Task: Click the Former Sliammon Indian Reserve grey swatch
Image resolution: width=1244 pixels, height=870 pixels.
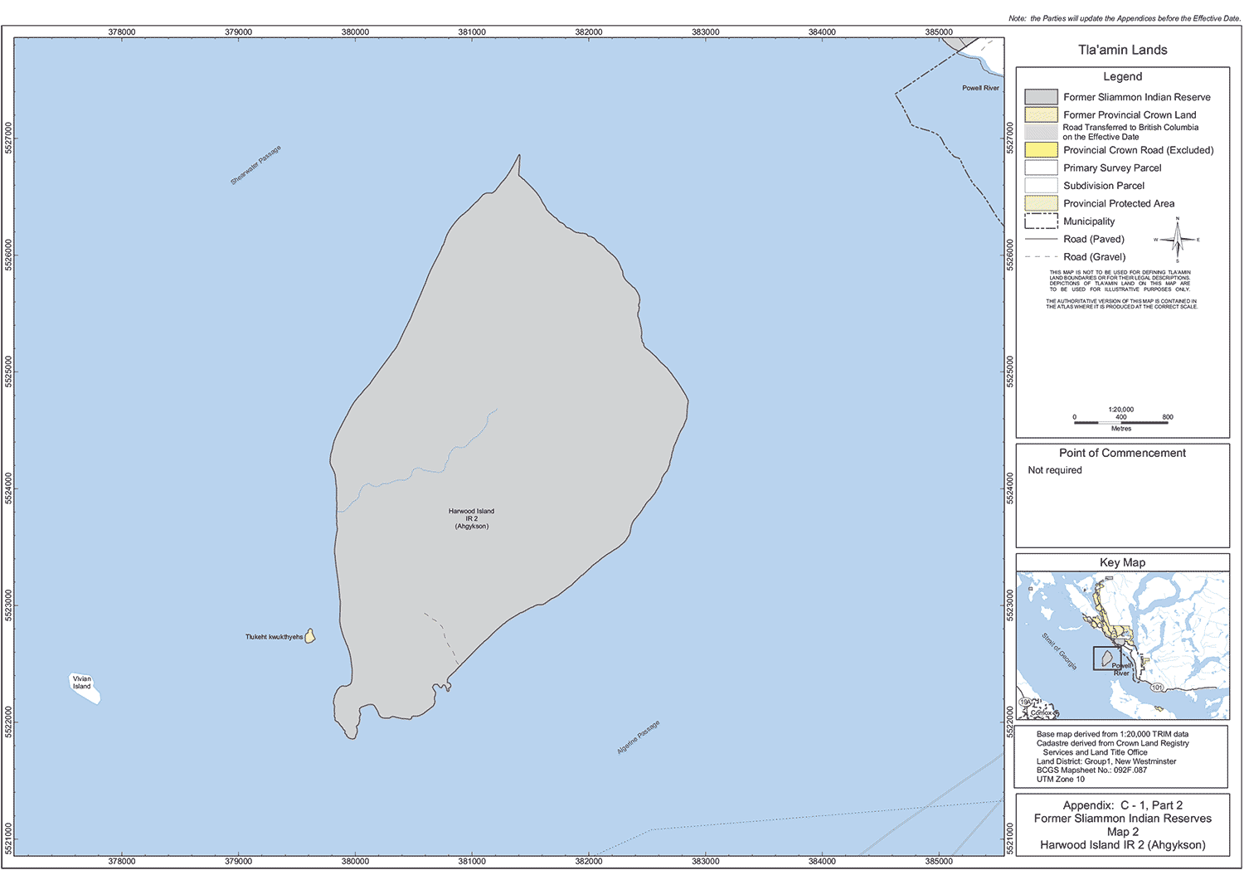Action: 1041,97
